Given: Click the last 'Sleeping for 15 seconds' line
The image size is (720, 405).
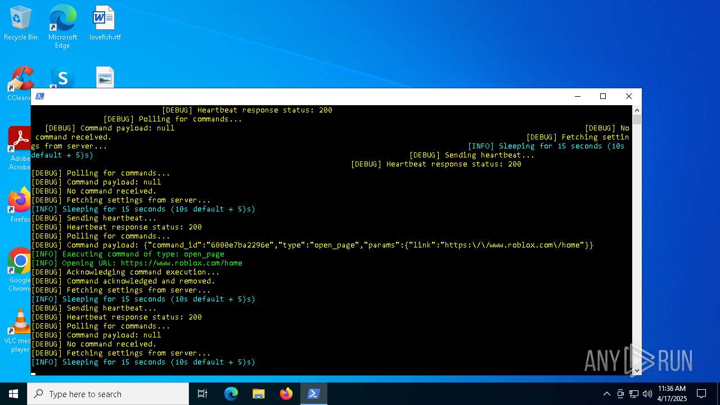Looking at the screenshot, I should coord(143,362).
